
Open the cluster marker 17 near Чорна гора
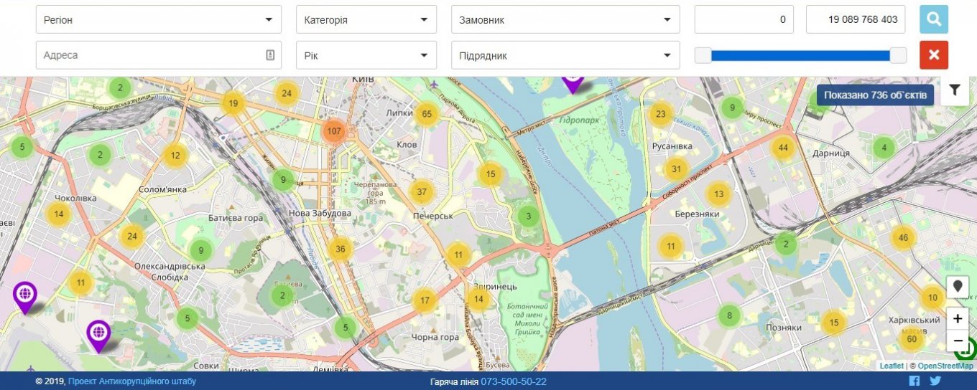pyautogui.click(x=425, y=300)
